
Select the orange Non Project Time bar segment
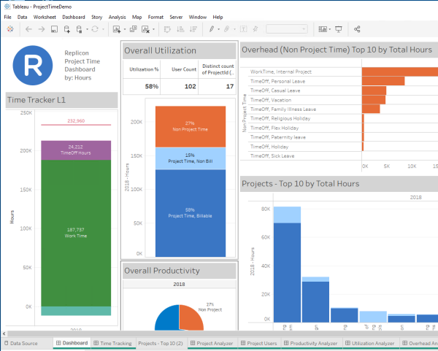tap(190, 126)
